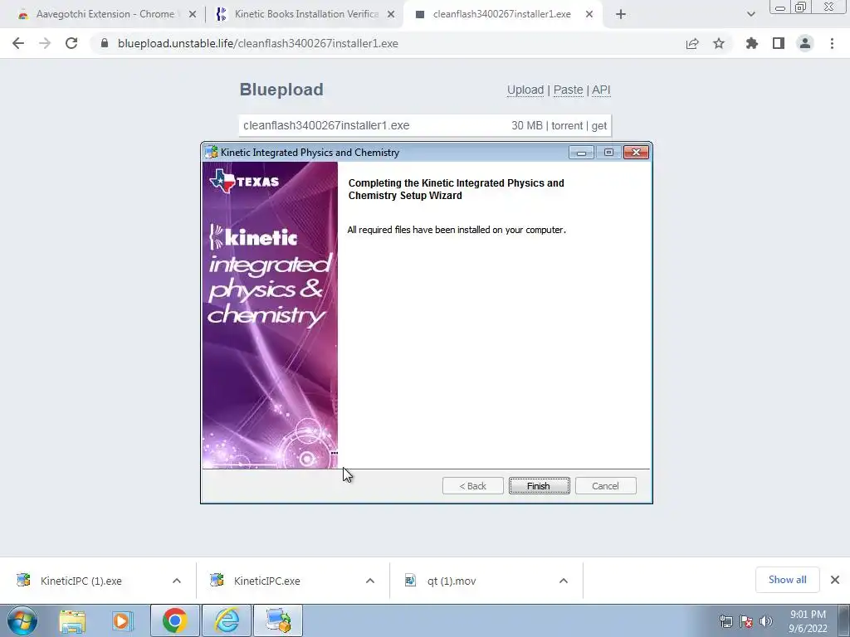
Task: Click the installer title bar icon
Action: [212, 153]
